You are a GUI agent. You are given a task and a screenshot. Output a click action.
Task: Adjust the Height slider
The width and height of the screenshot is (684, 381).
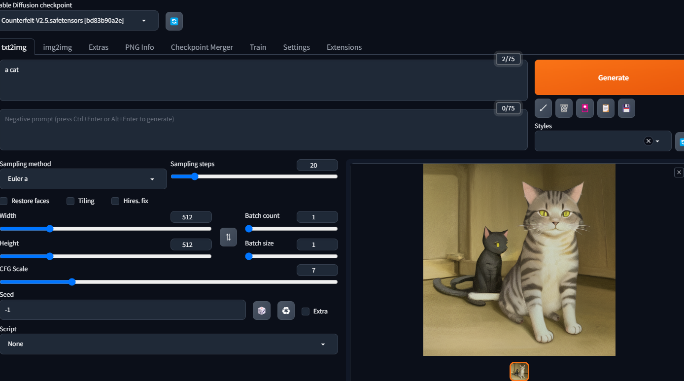coord(105,256)
